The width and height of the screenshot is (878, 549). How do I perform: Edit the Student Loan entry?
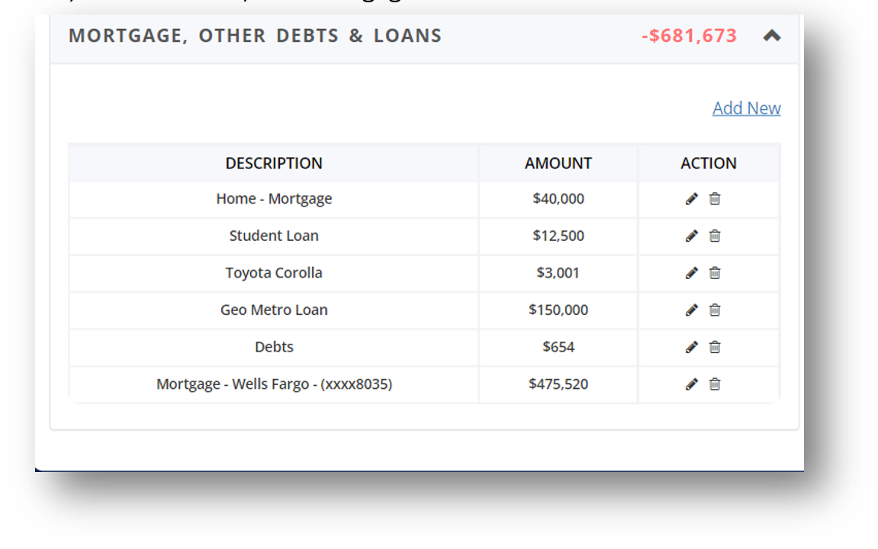coord(692,236)
